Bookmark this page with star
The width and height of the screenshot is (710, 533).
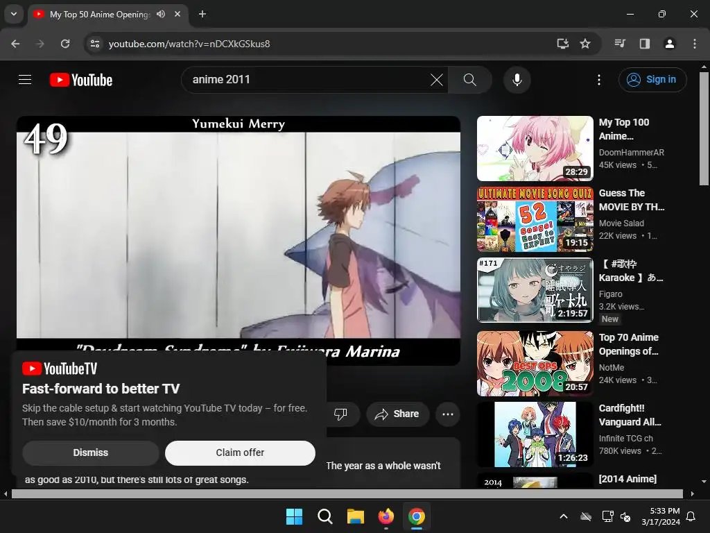[x=585, y=44]
